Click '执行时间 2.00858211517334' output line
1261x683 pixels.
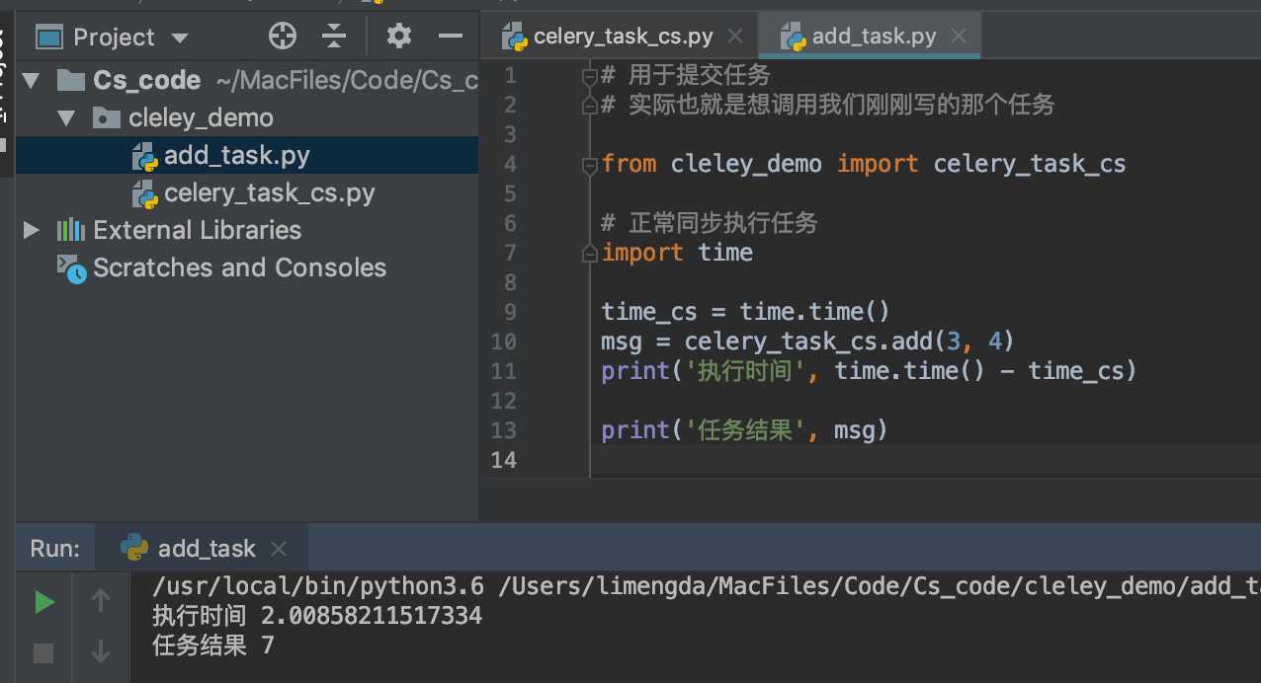tap(317, 617)
